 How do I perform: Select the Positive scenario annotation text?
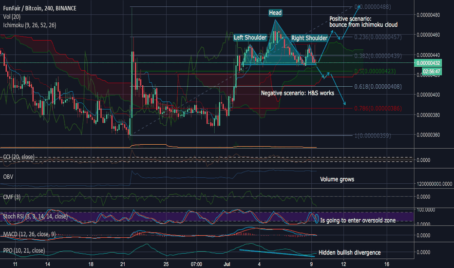[x=363, y=22]
